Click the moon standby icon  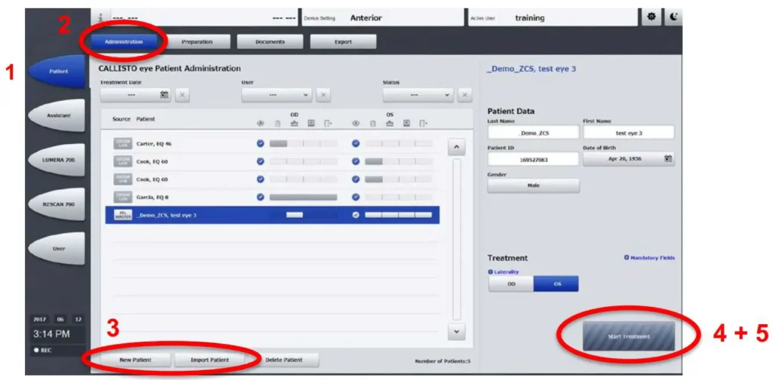coord(673,17)
